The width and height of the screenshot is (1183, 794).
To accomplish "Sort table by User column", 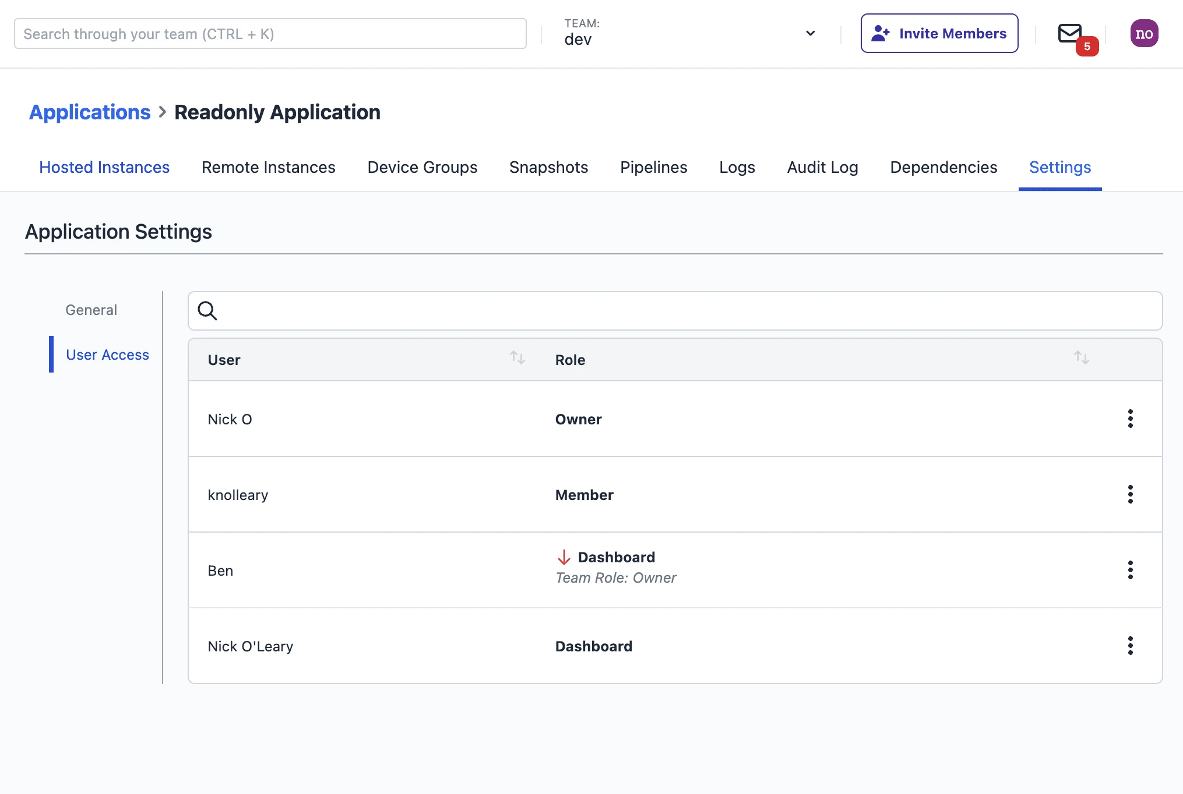I will [x=517, y=357].
